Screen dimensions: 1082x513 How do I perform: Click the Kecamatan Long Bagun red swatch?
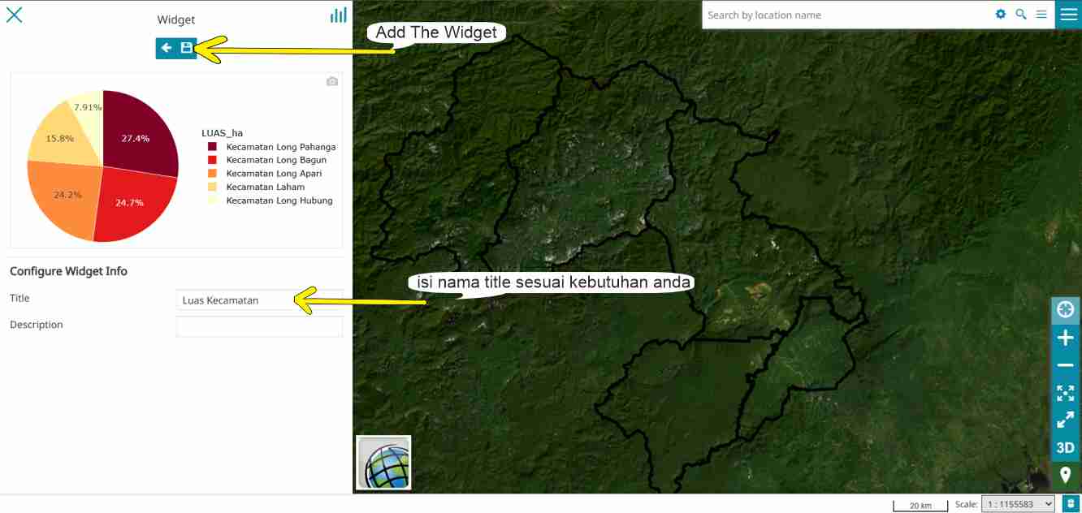(213, 160)
